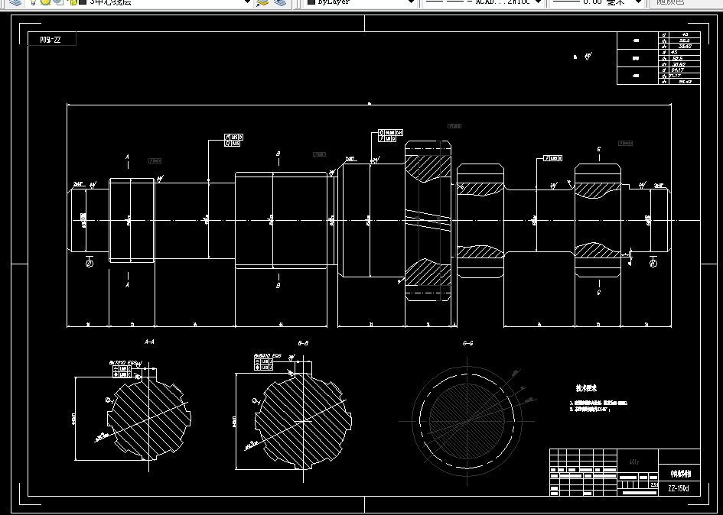
Task: Toggle layer on/off lightbulb icon
Action: click(x=33, y=2)
